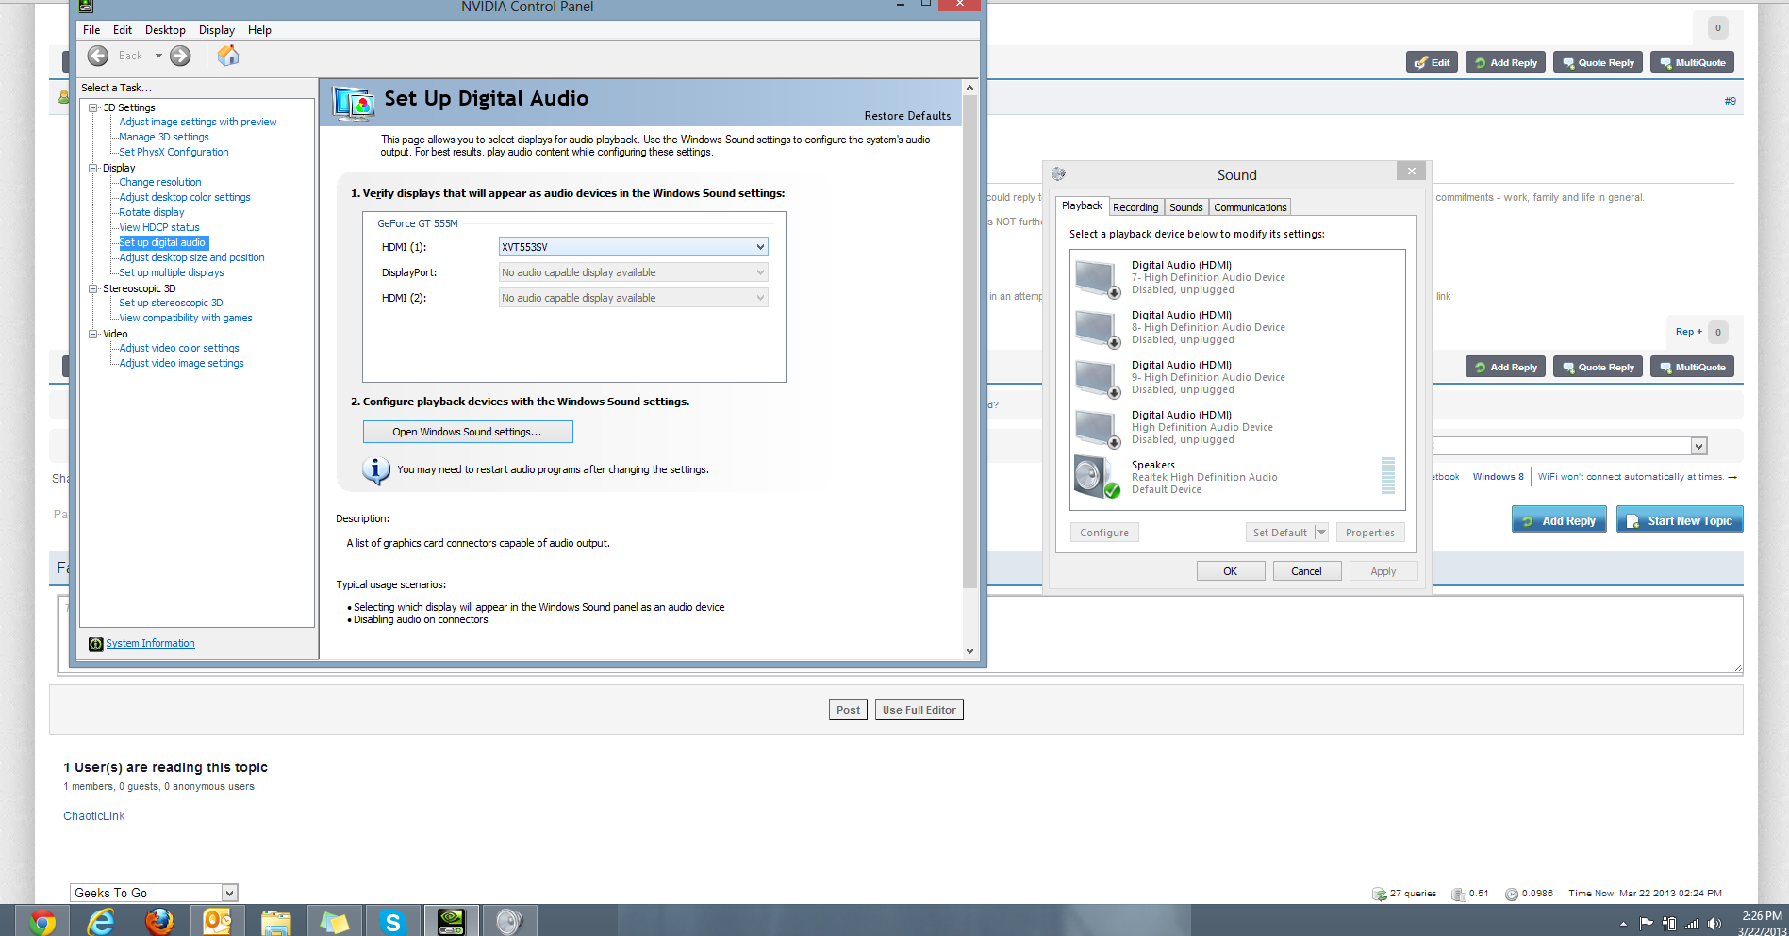Click Post button on forum page
1789x936 pixels.
(x=848, y=710)
